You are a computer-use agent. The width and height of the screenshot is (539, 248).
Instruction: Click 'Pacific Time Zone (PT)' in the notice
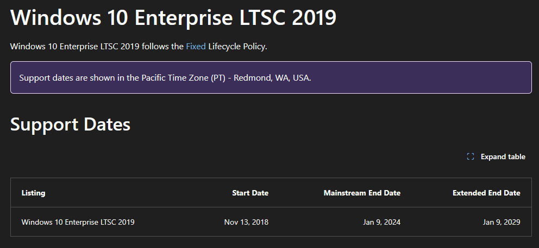point(185,77)
